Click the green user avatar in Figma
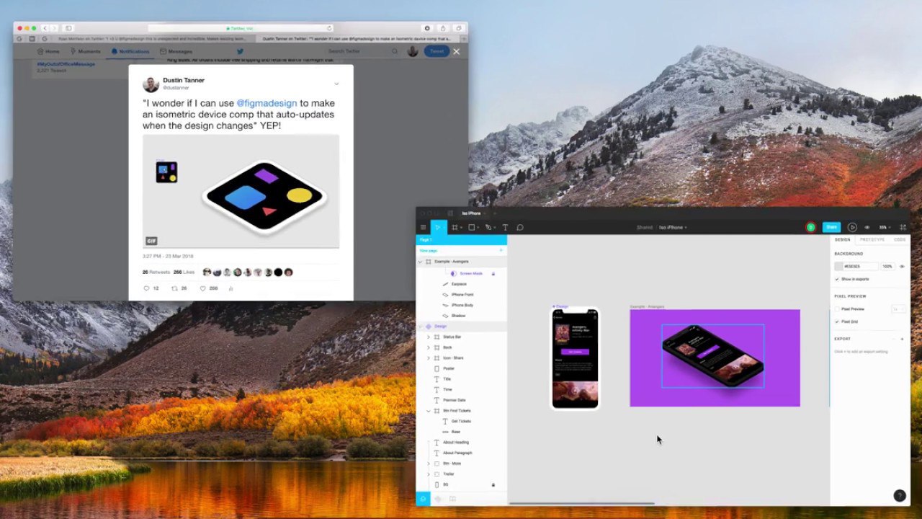Image resolution: width=922 pixels, height=519 pixels. pos(810,227)
